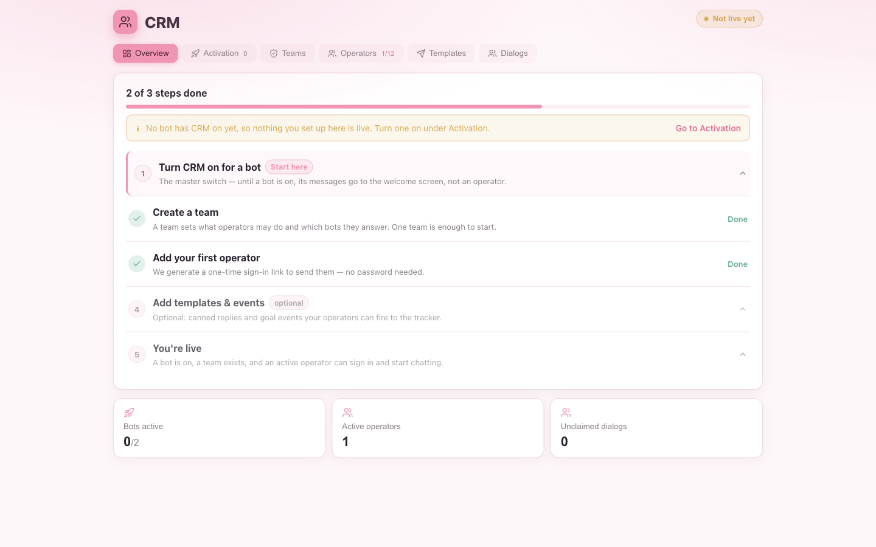Click the 0/2 value under Bots active
876x547 pixels.
click(131, 442)
